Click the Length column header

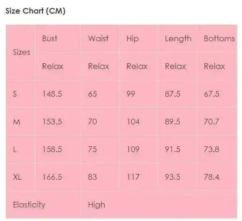tap(178, 38)
